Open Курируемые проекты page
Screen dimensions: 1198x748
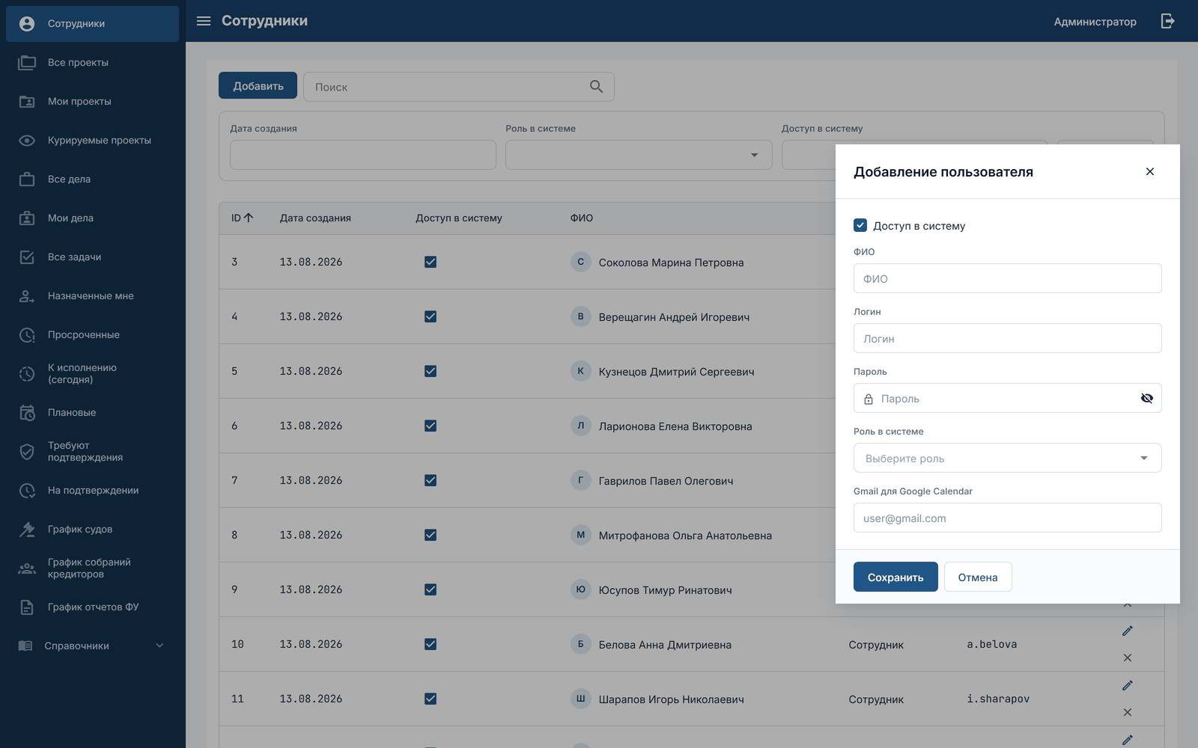pos(92,141)
